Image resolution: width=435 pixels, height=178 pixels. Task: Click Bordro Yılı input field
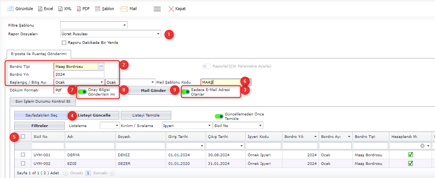79,74
